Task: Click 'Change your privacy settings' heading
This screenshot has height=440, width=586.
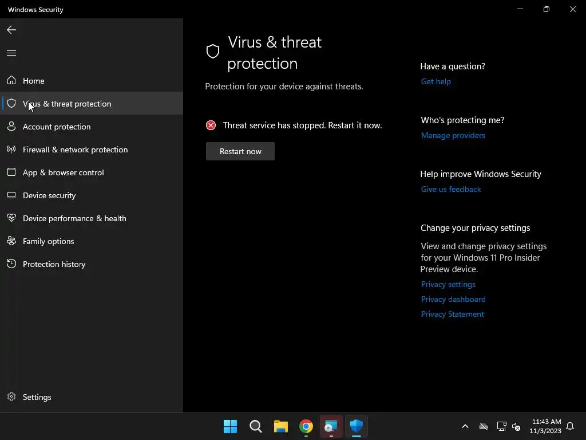Action: 475,228
